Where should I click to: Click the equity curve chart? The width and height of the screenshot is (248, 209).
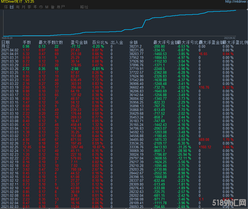[119, 23]
